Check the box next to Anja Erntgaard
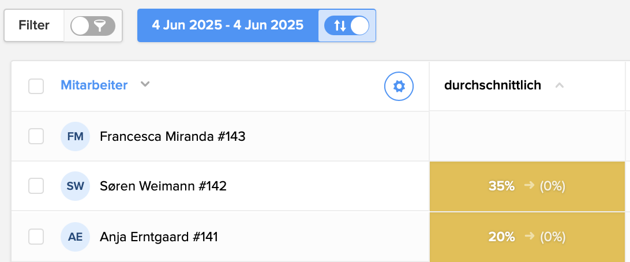The image size is (630, 262). [36, 237]
